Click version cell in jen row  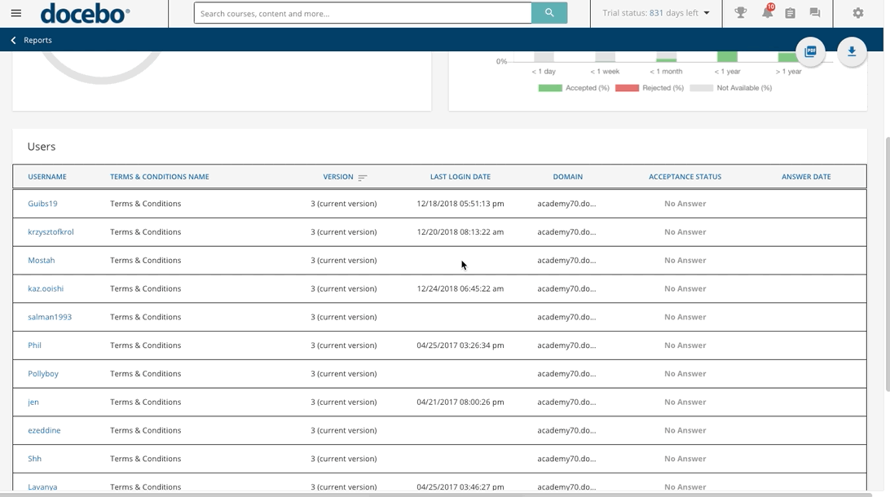pos(343,402)
